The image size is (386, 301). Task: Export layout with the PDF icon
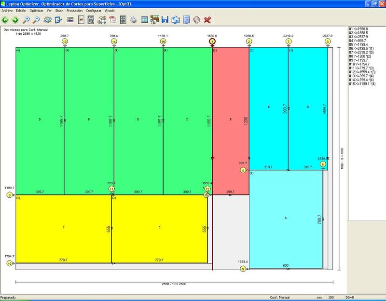coord(112,20)
